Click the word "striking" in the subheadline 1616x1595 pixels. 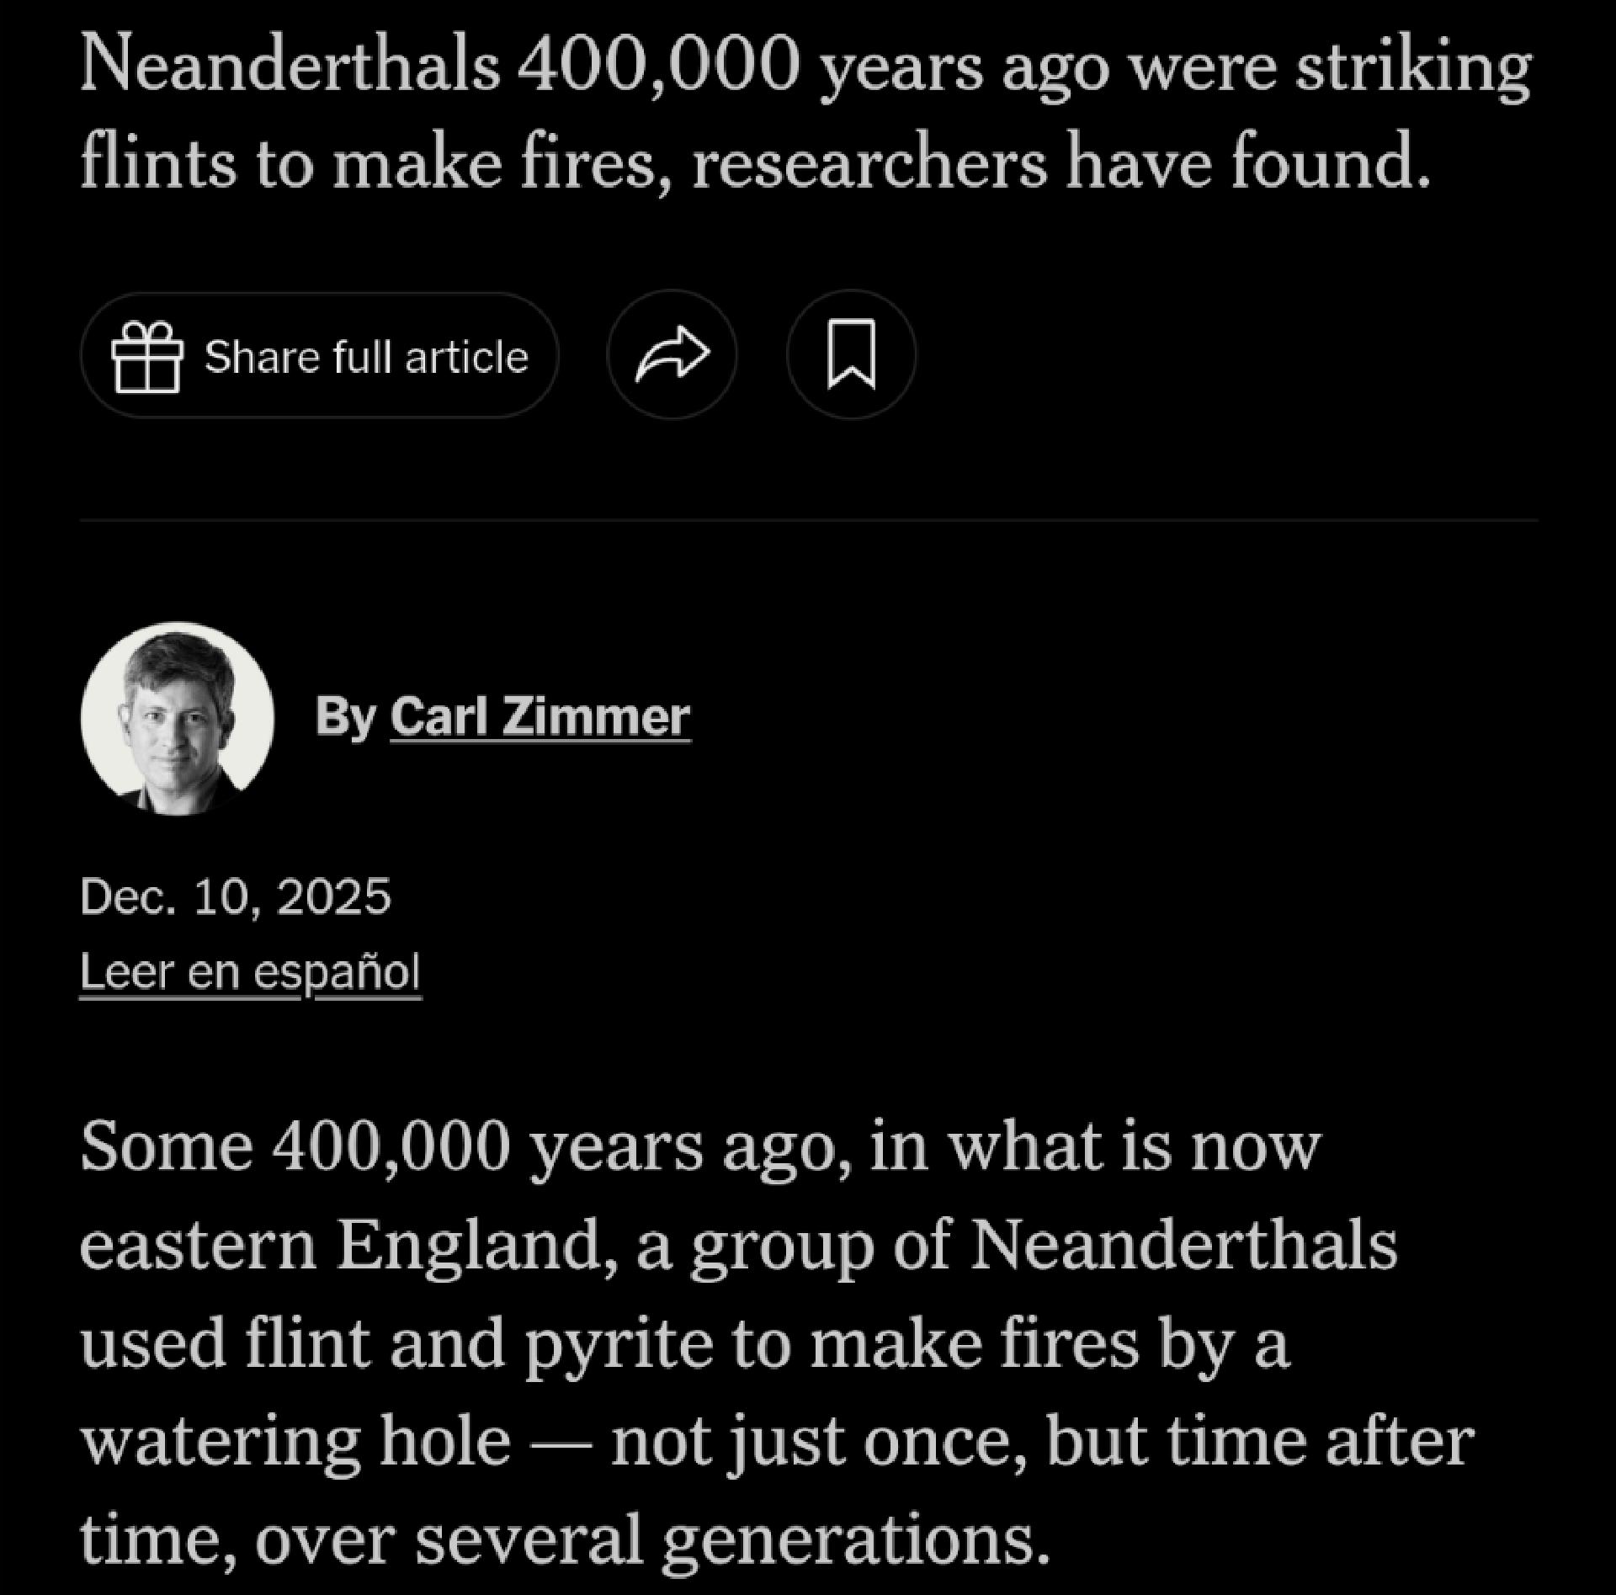[x=1412, y=67]
